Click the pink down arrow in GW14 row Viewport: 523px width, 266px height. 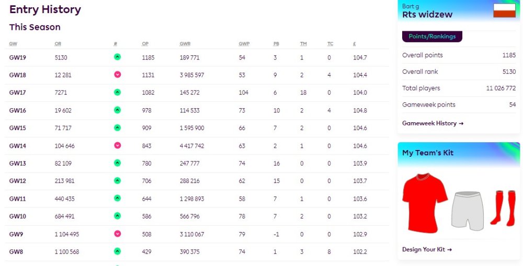tap(117, 145)
